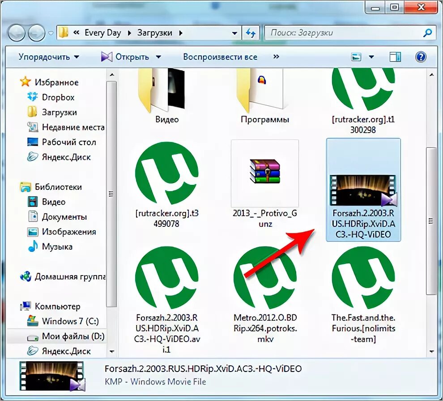Show more toolbar commands chevron

(x=276, y=57)
